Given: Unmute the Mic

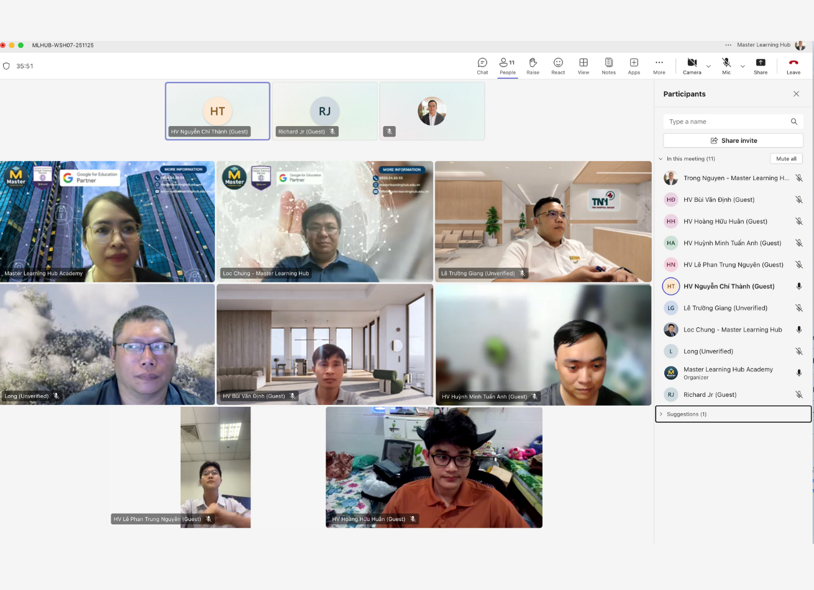Looking at the screenshot, I should pos(726,66).
